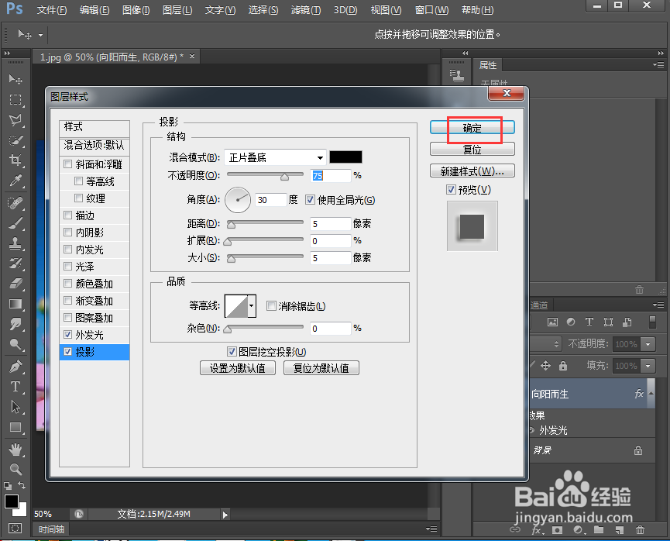The width and height of the screenshot is (670, 541).
Task: Uncheck 使用全局光 checkbox
Action: coord(311,200)
